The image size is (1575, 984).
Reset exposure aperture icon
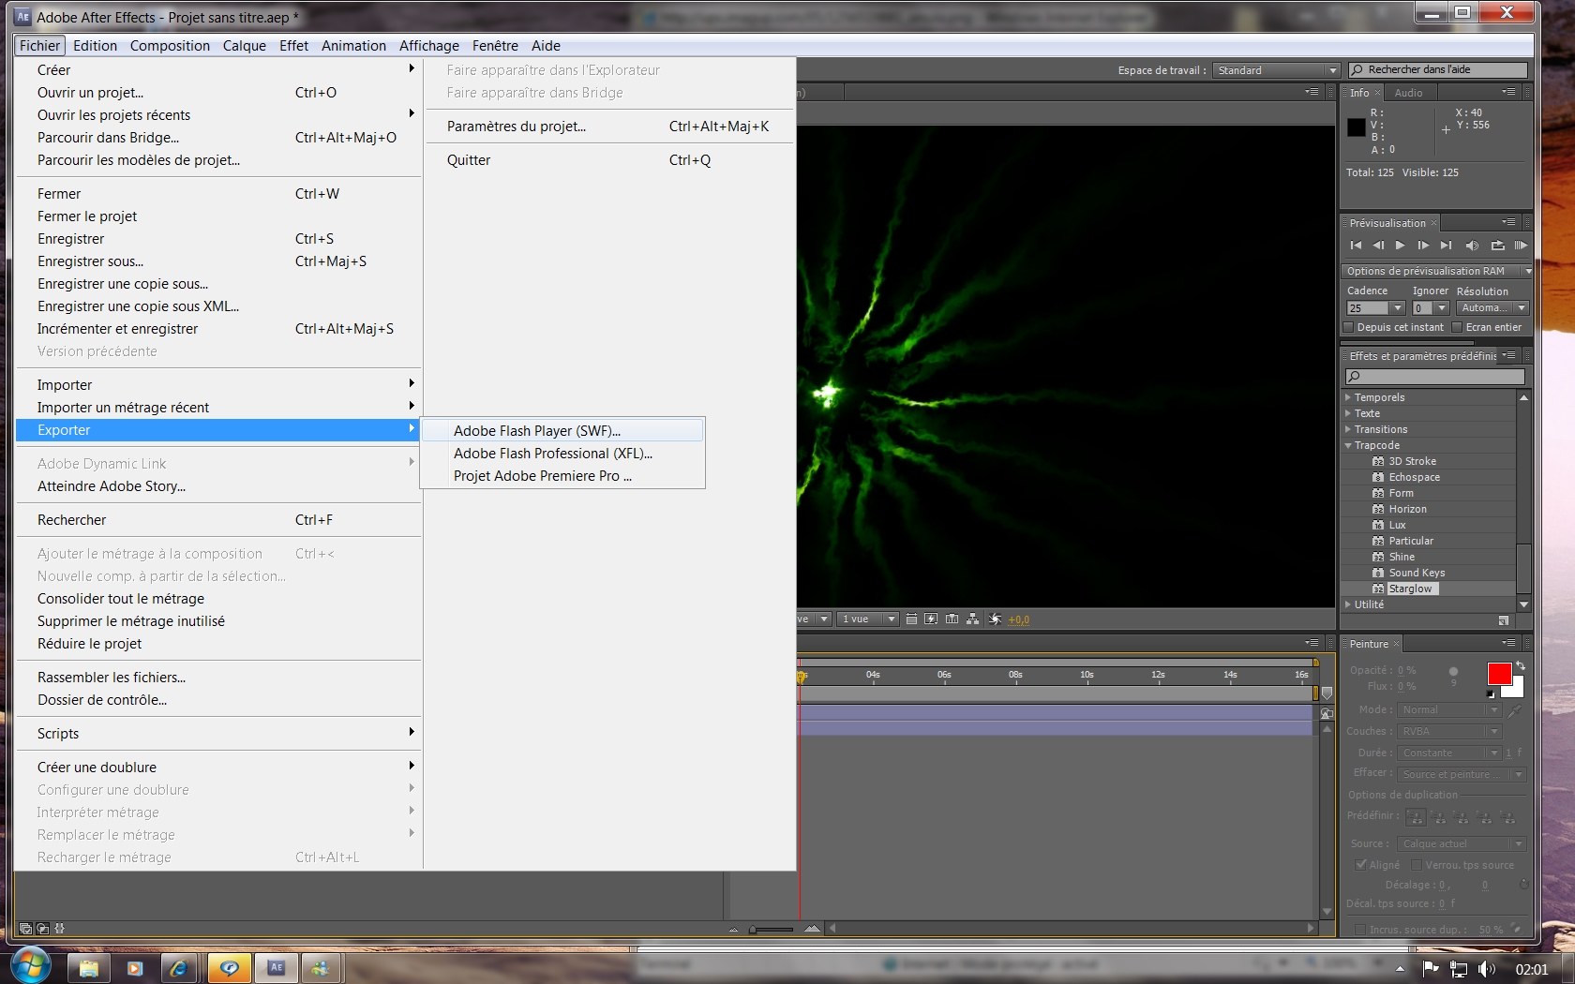click(x=996, y=619)
